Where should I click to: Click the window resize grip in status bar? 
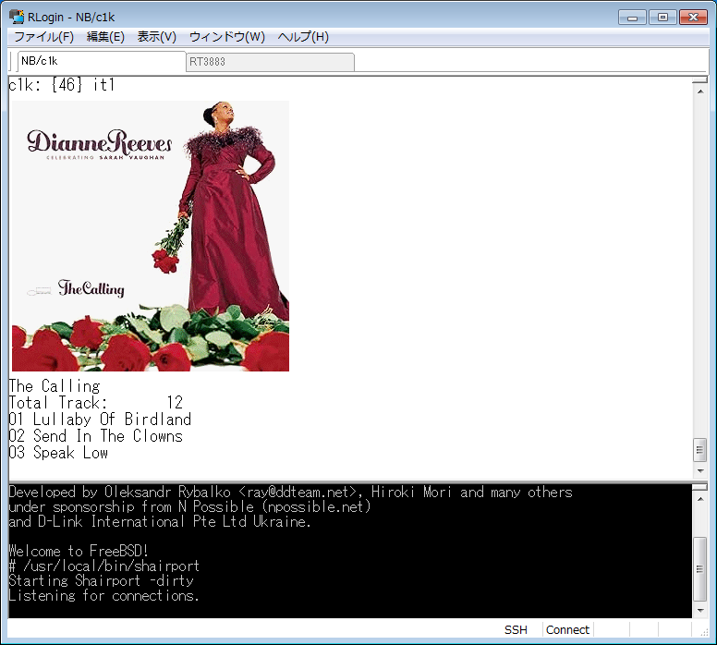[x=704, y=632]
